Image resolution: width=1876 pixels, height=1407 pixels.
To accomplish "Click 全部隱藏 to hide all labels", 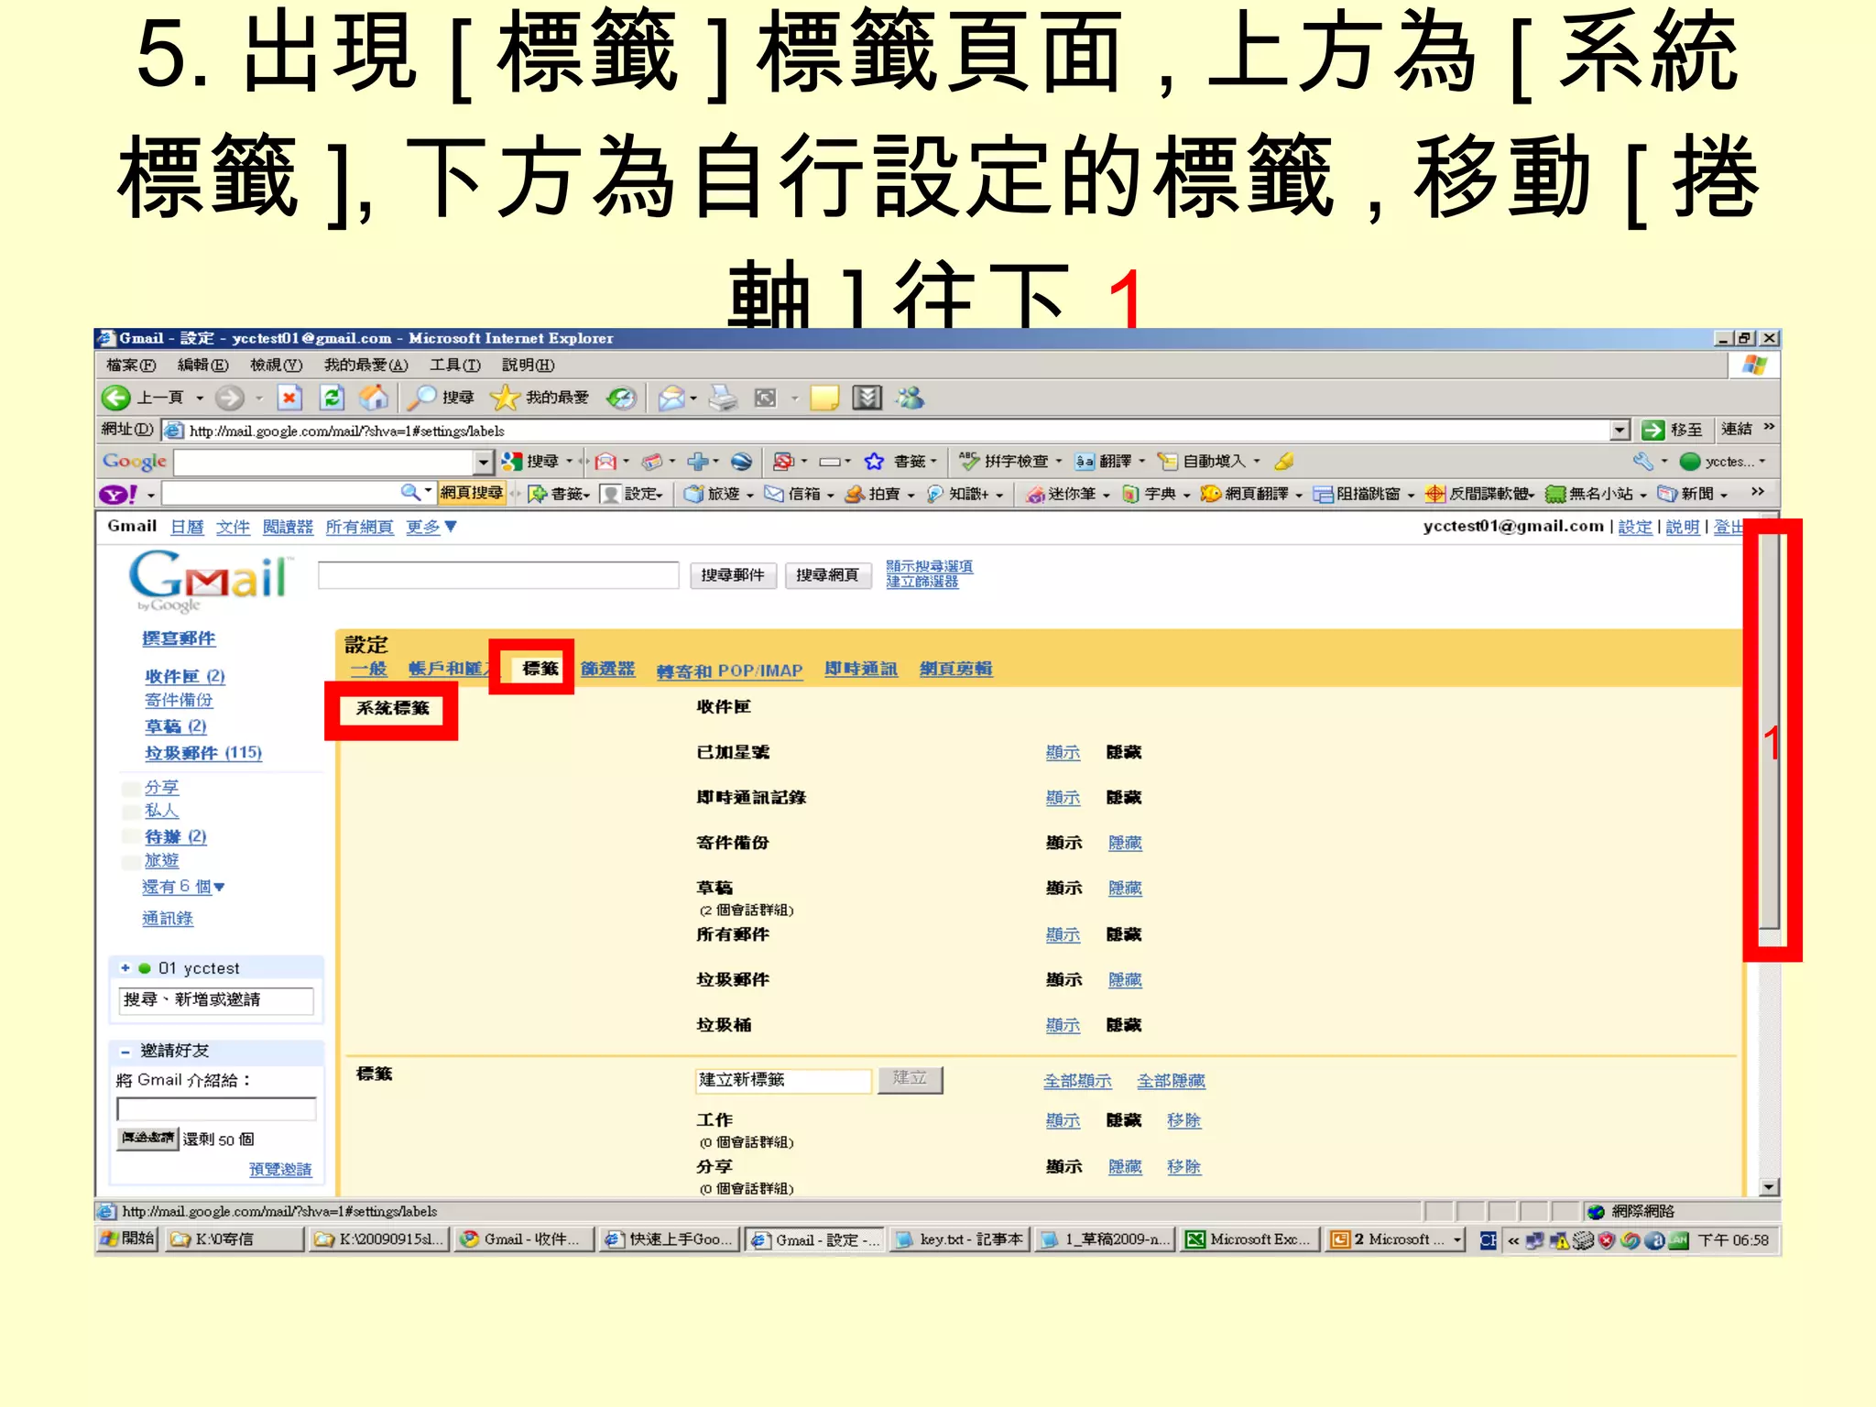I will (x=1171, y=1081).
